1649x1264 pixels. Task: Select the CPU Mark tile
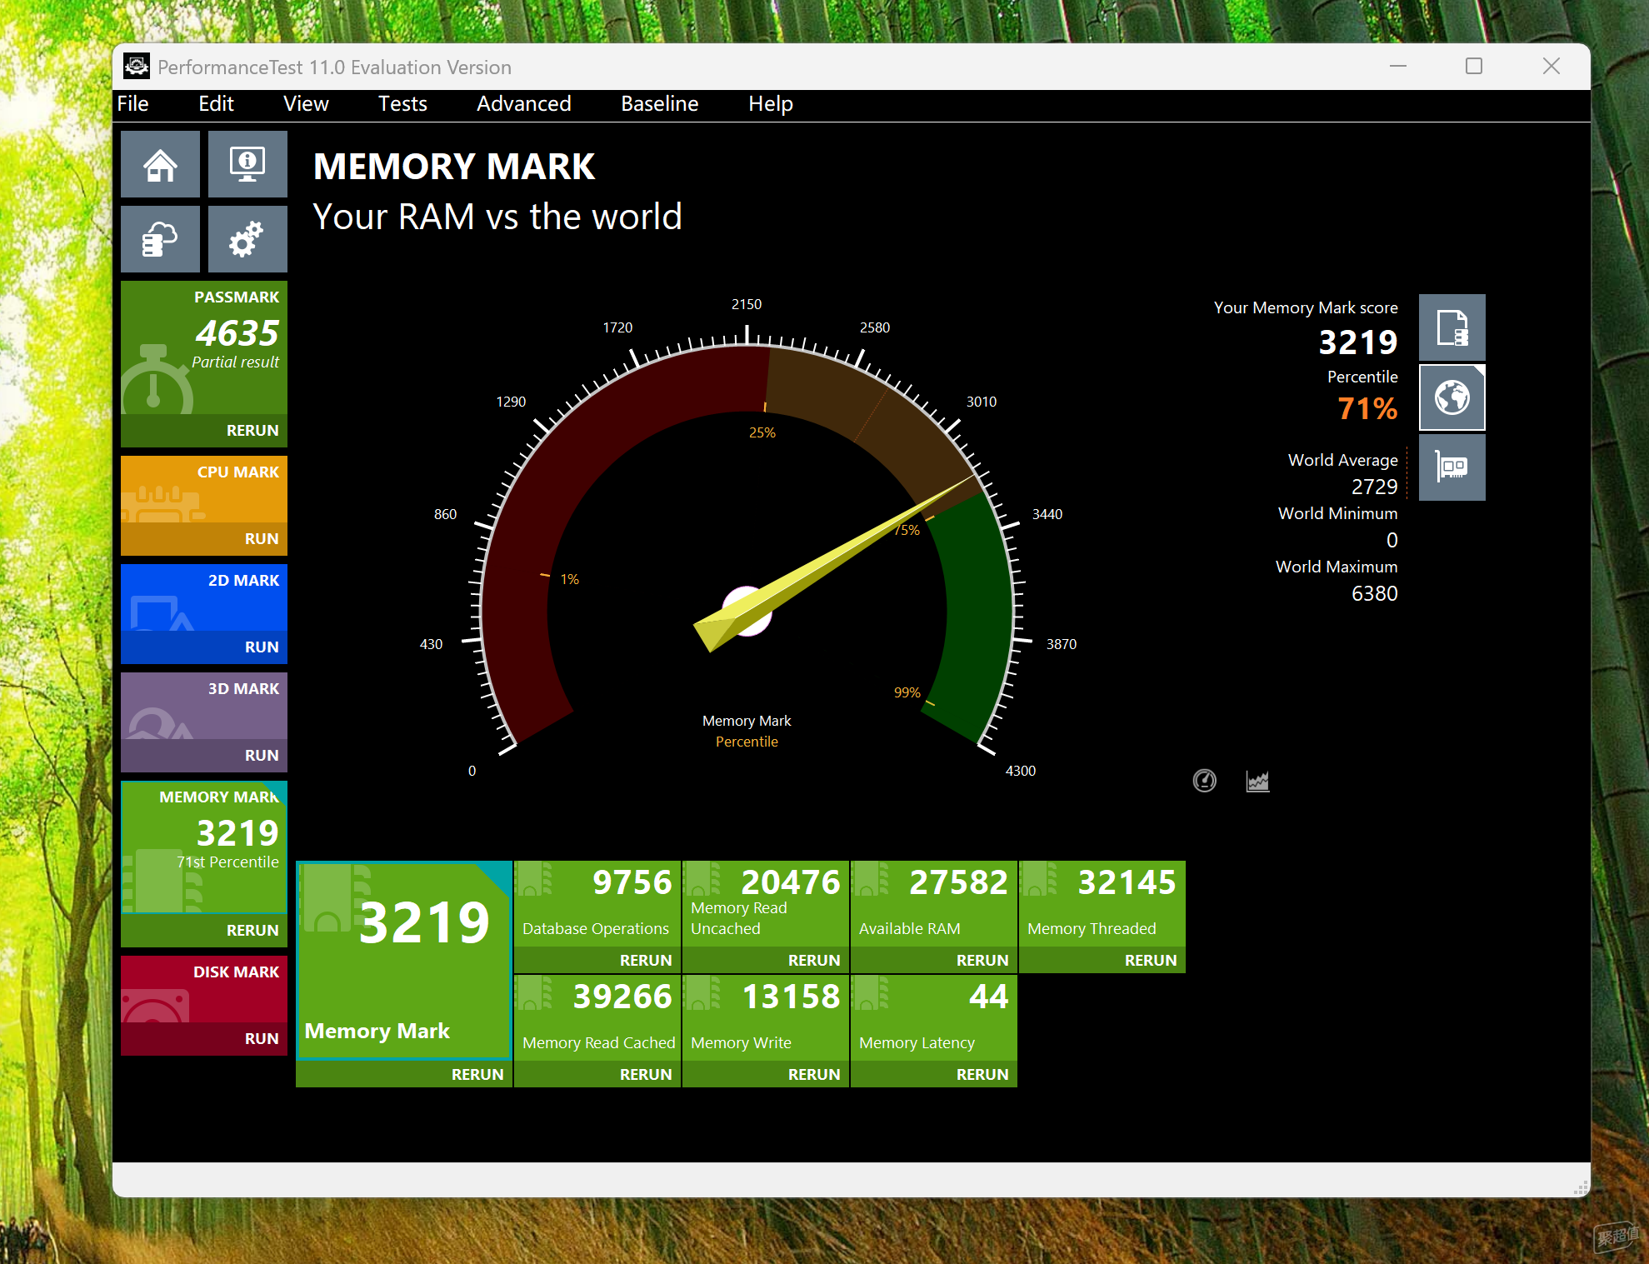click(204, 489)
